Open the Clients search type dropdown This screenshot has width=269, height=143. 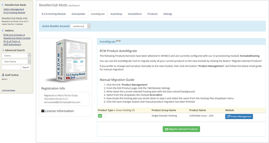click(x=16, y=55)
